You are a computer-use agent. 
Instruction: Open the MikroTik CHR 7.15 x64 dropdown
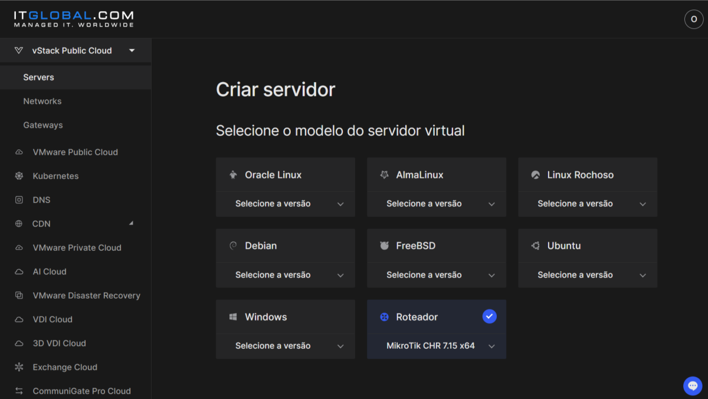(437, 346)
